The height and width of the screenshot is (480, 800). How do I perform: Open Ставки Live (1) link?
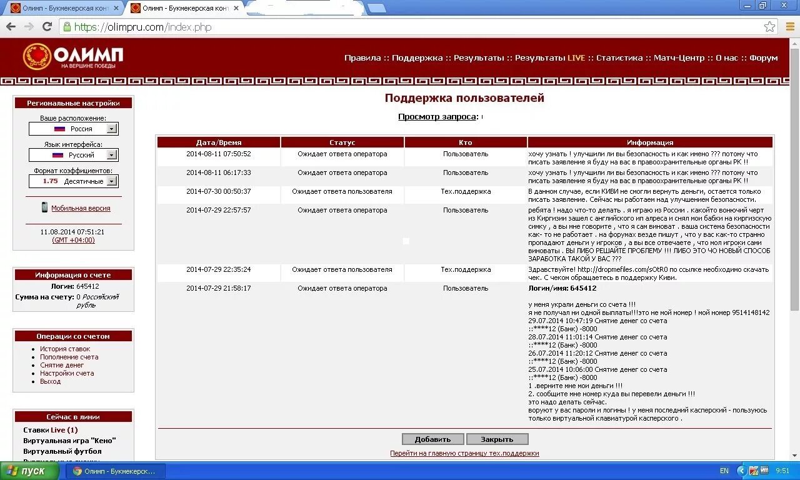coord(51,430)
